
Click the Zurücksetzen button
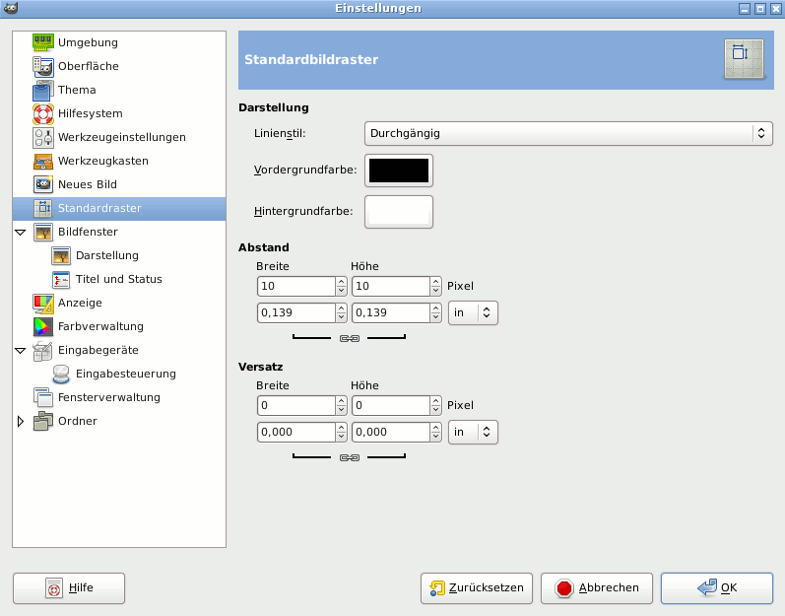click(476, 588)
